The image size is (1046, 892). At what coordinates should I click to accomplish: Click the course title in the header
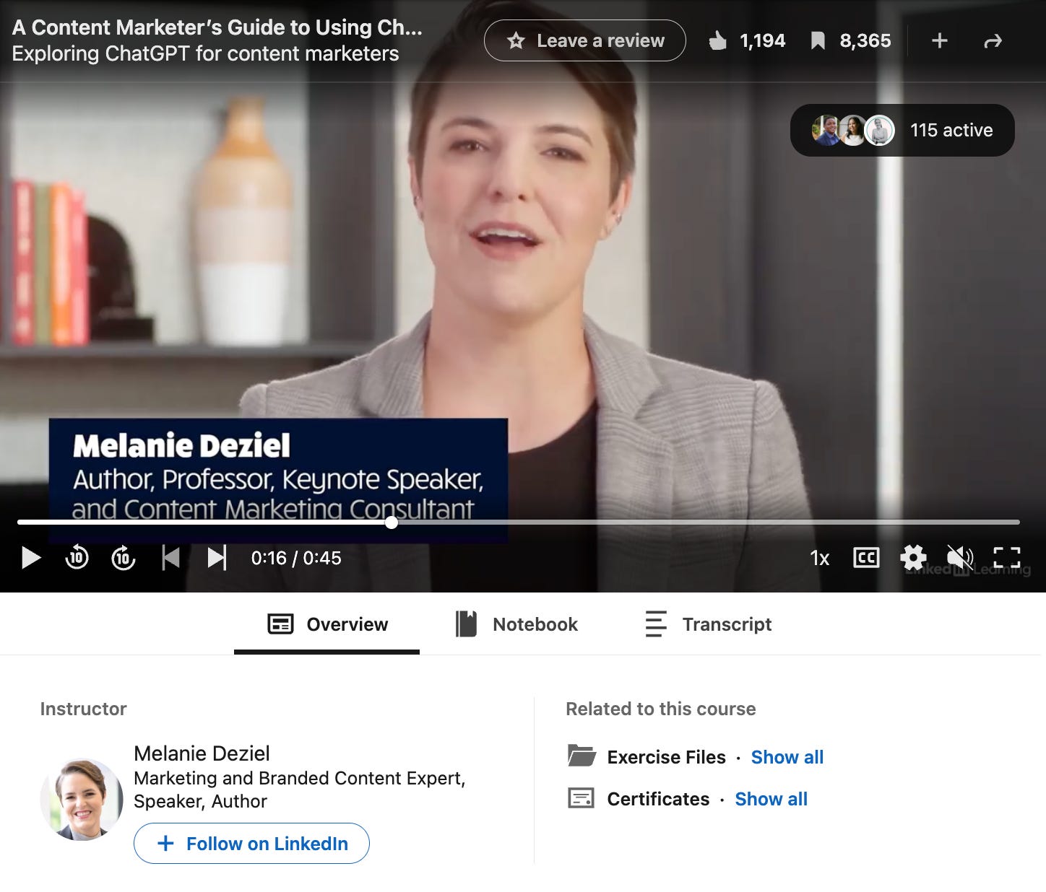(x=217, y=27)
